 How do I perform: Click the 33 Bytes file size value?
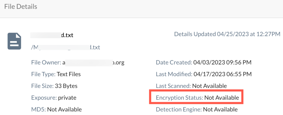[66, 86]
